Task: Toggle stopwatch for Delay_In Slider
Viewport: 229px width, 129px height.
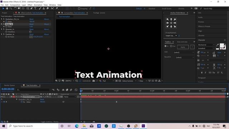Action: pyautogui.click(x=6, y=27)
